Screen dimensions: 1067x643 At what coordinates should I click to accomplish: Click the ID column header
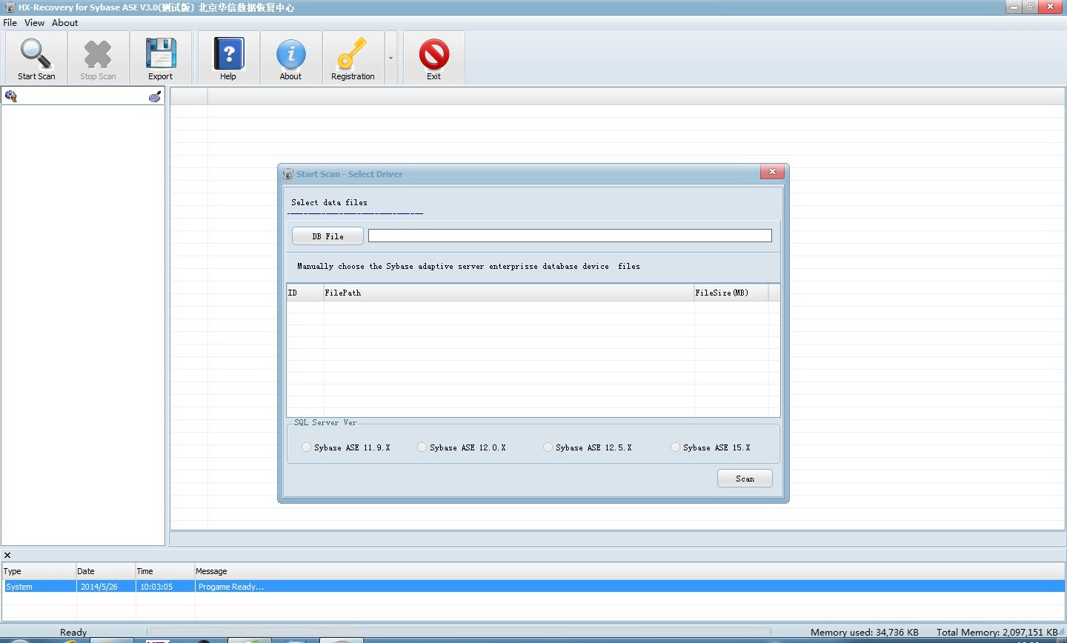point(305,293)
